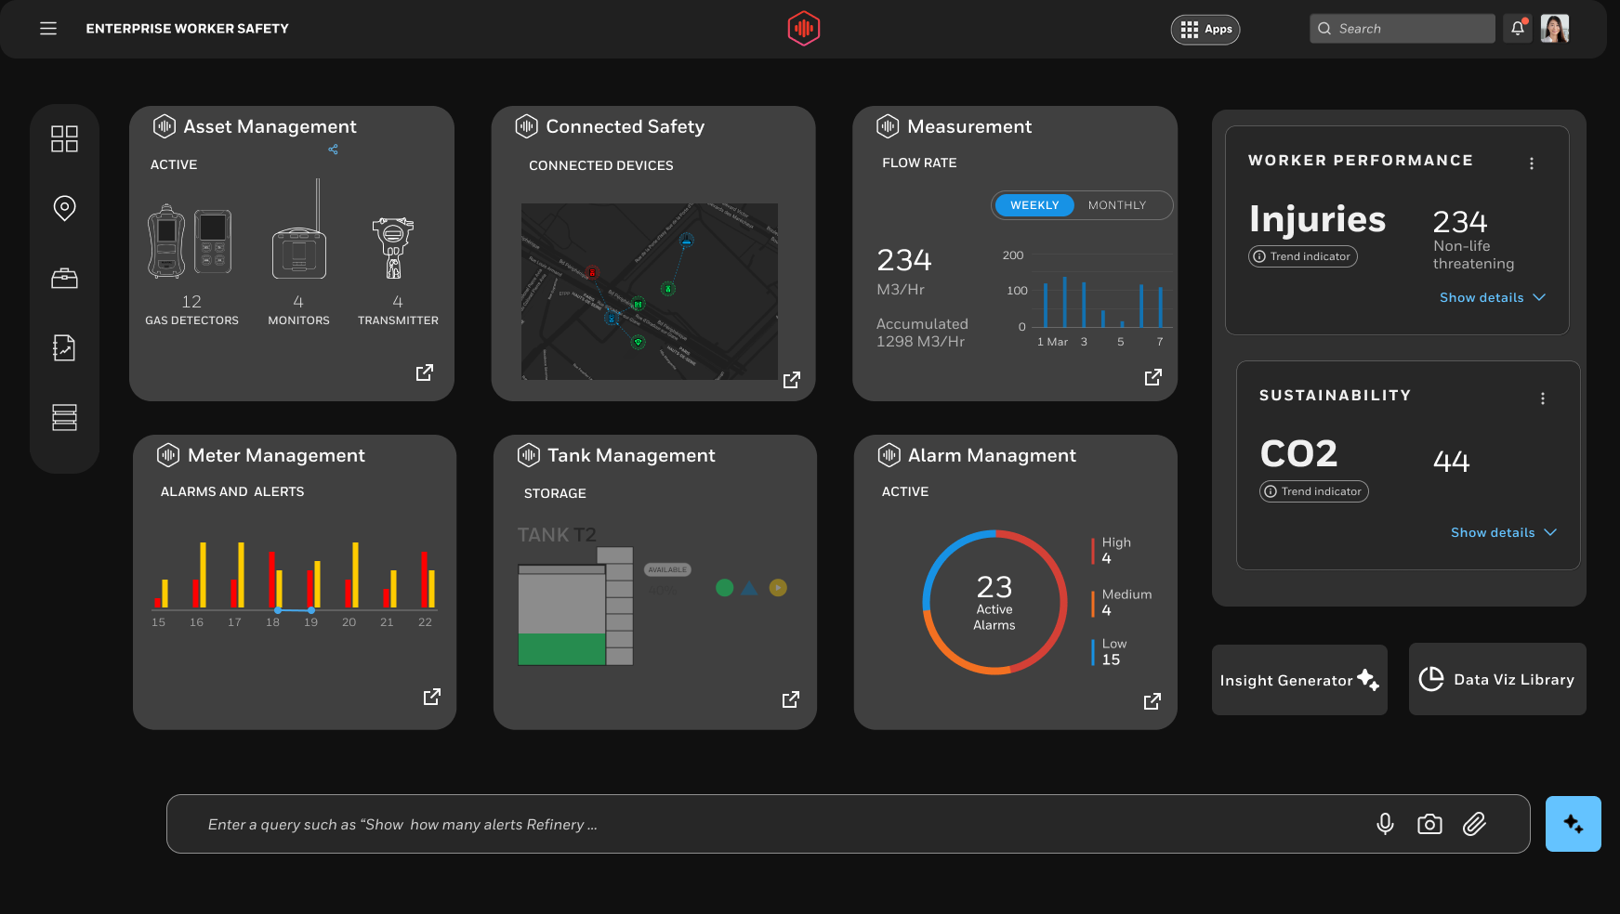This screenshot has height=914, width=1620.
Task: Open the hamburger menu icon
Action: coord(48,29)
